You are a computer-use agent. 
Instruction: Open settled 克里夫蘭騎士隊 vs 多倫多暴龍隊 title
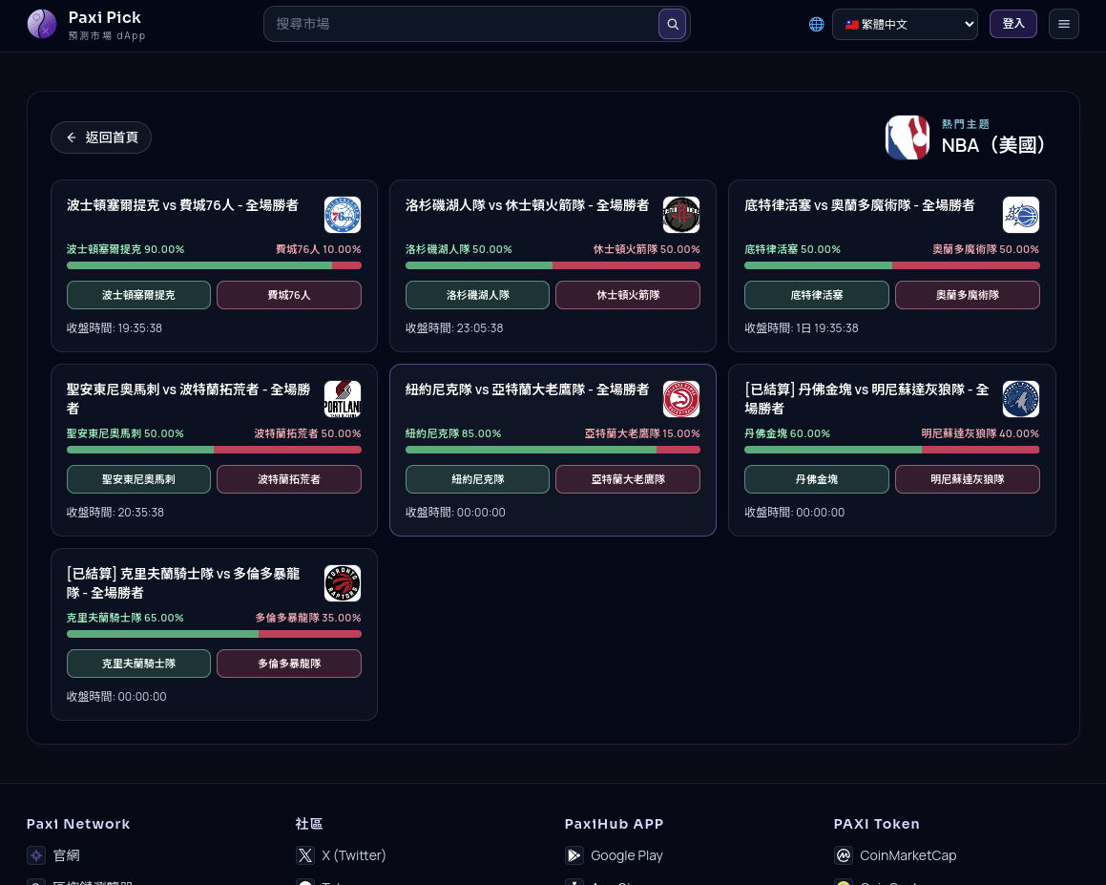[183, 583]
